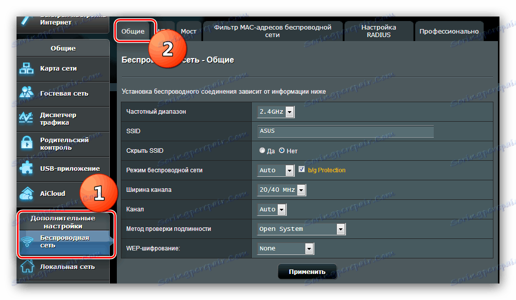This screenshot has width=516, height=300.
Task: Open the 'Профессионально' tab
Action: tap(449, 31)
